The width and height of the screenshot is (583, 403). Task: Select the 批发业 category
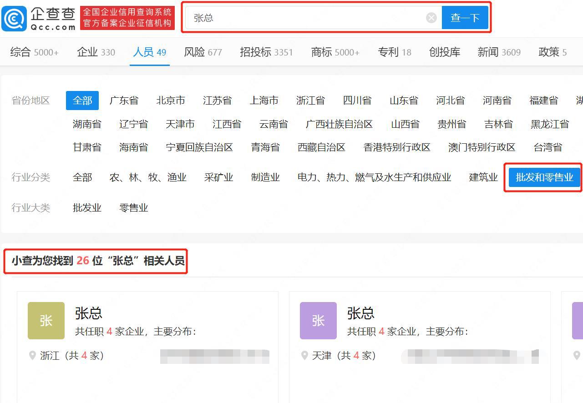coord(86,207)
